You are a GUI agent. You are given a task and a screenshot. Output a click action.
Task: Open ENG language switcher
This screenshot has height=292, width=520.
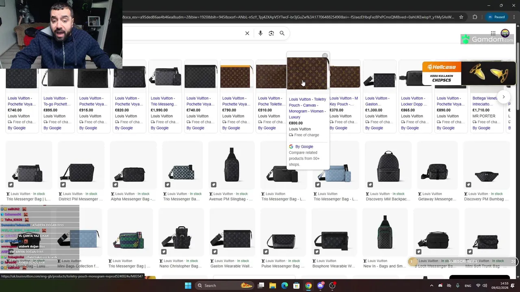pos(468,286)
